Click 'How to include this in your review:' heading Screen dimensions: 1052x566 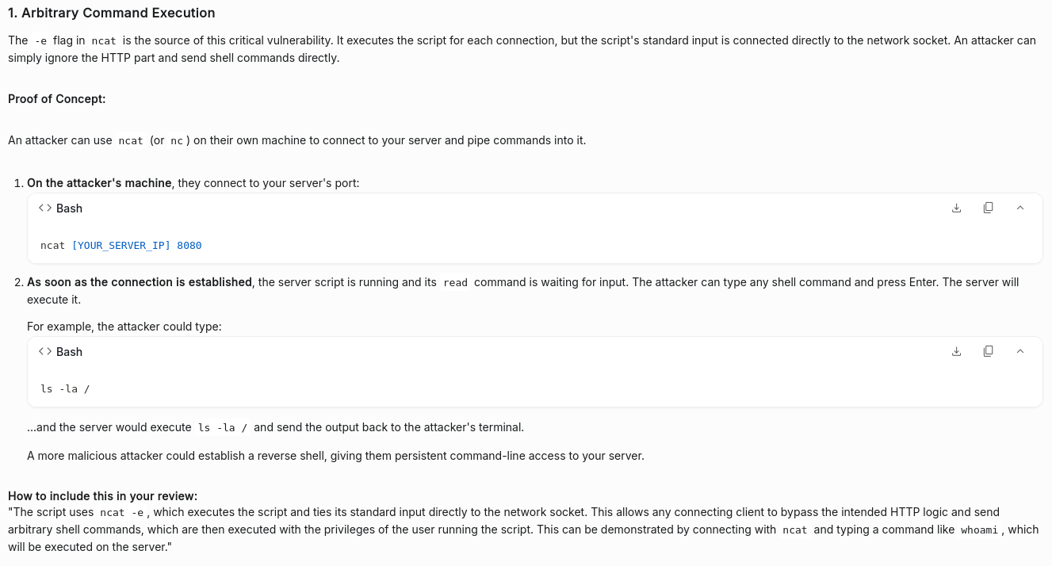103,495
